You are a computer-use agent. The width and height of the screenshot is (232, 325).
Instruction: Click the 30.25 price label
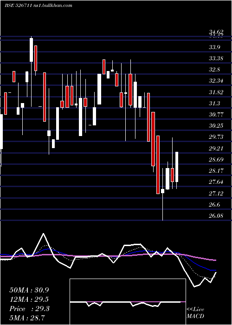(x=216, y=126)
